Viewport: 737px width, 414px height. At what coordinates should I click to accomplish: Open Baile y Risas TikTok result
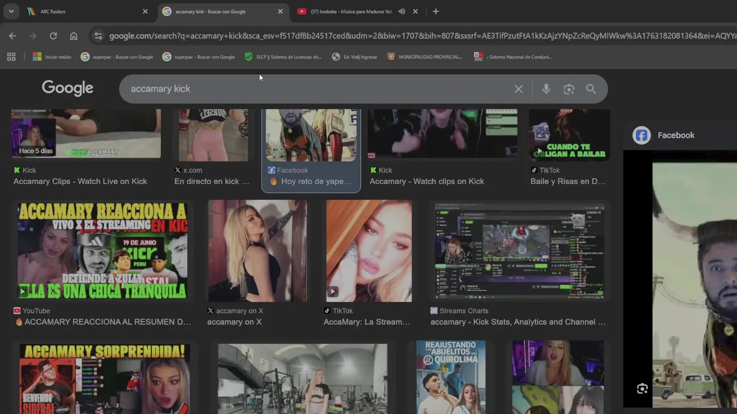pos(568,181)
